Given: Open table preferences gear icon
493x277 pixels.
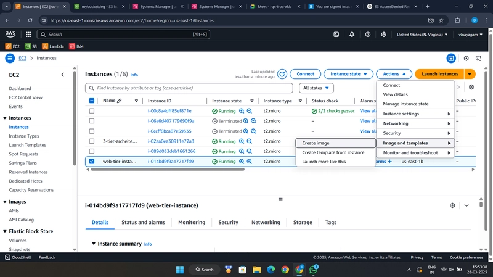Looking at the screenshot, I should (471, 87).
